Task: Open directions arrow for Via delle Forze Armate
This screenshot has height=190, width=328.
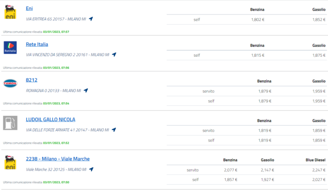Action: [114, 130]
